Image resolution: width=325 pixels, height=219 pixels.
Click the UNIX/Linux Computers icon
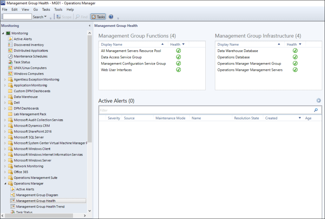[10, 68]
